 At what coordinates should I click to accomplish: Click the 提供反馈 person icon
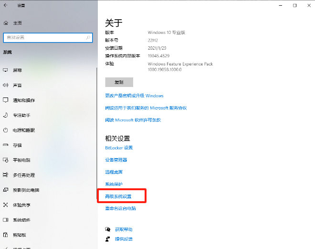click(x=108, y=239)
